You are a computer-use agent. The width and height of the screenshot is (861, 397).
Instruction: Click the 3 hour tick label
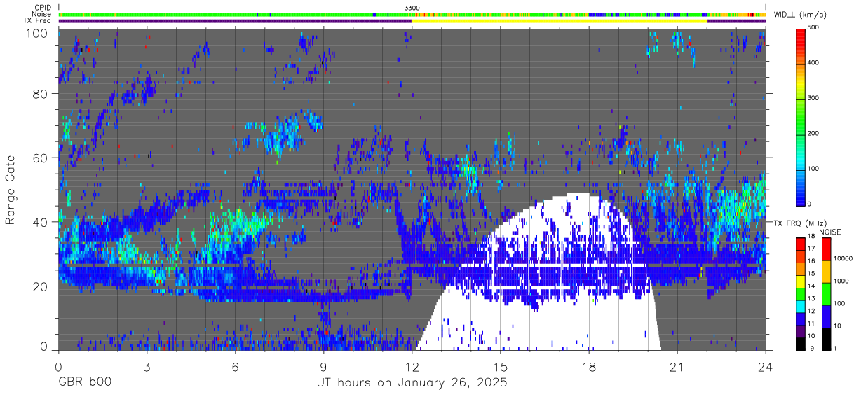[147, 367]
